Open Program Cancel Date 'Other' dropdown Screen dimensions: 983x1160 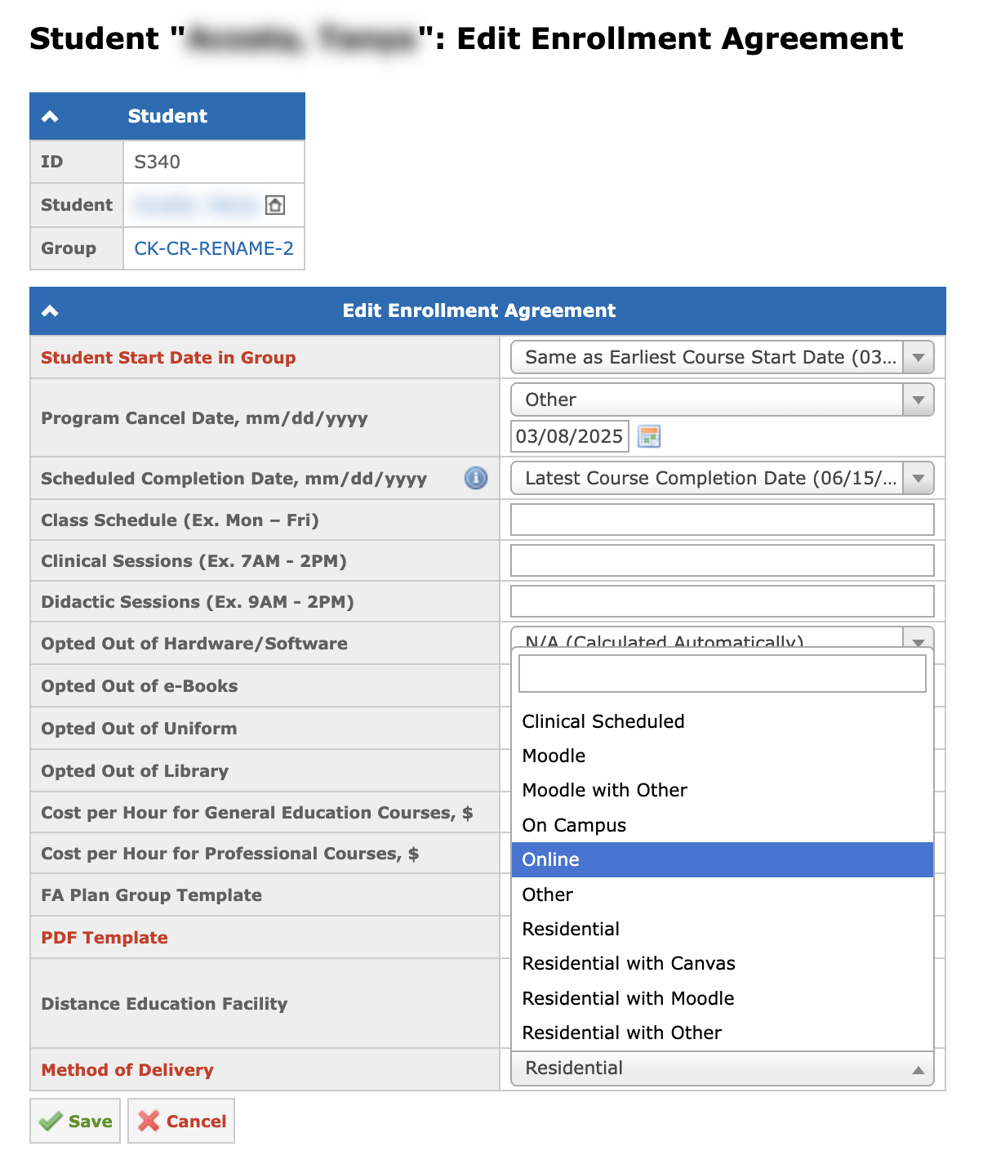(723, 399)
